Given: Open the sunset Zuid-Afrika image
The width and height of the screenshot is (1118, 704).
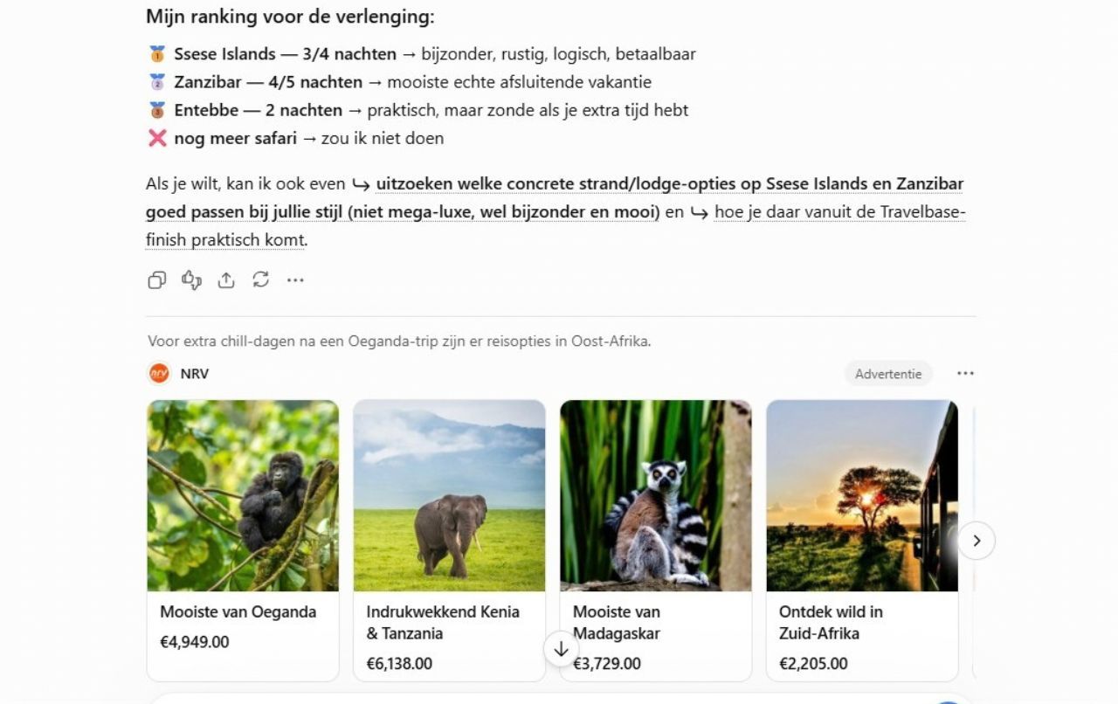Looking at the screenshot, I should point(862,495).
